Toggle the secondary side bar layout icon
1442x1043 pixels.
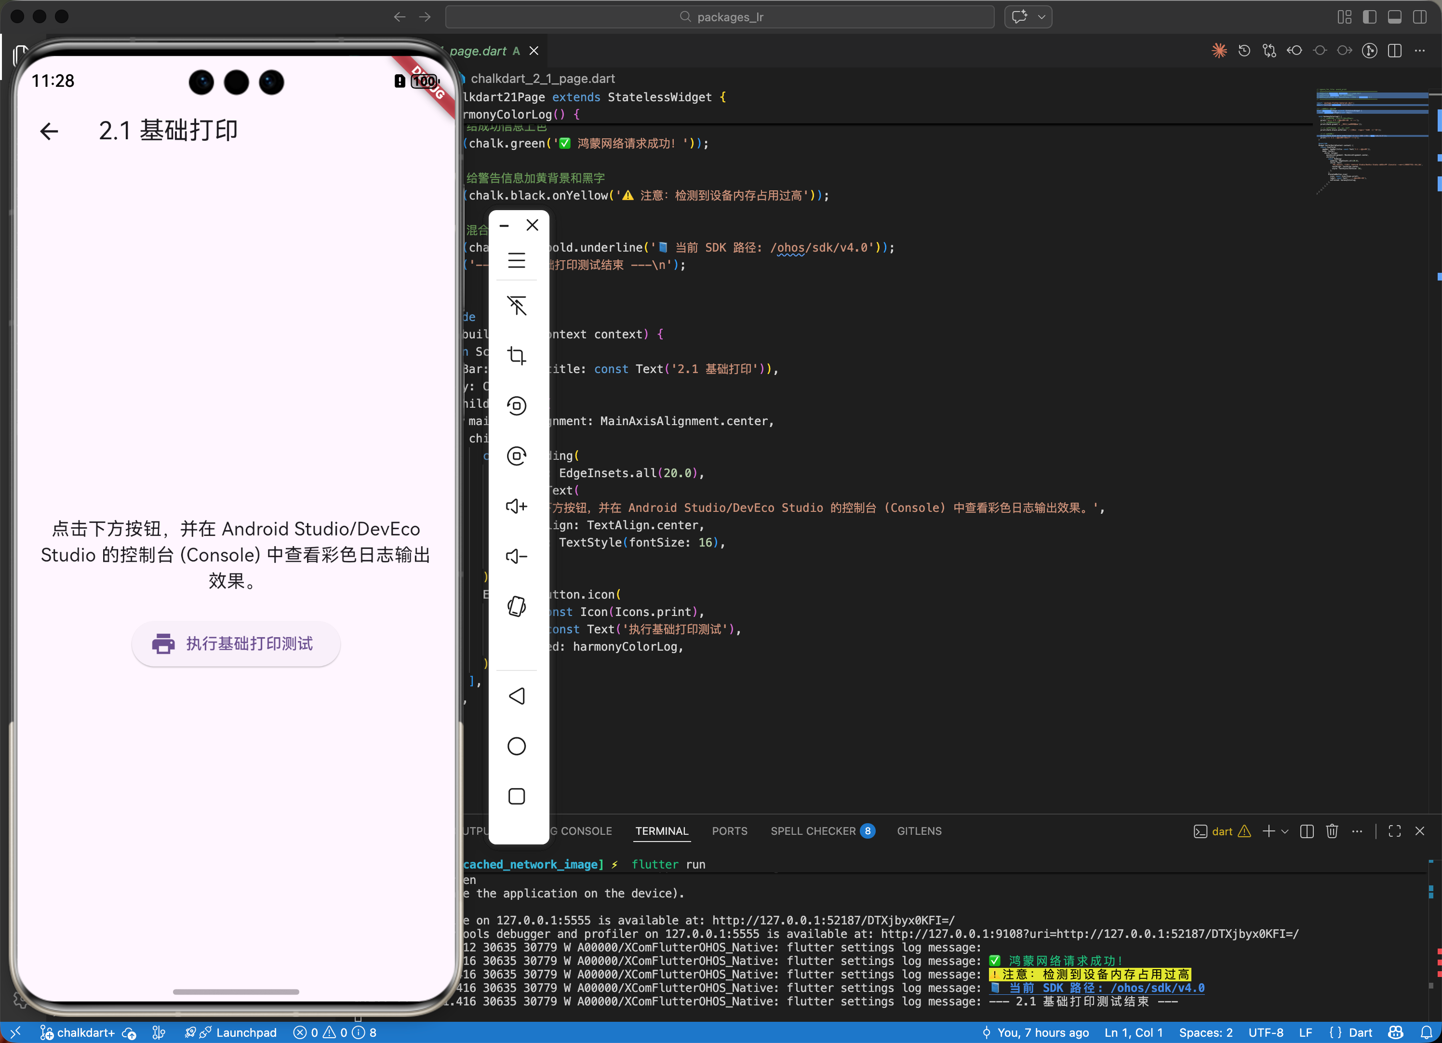point(1419,17)
